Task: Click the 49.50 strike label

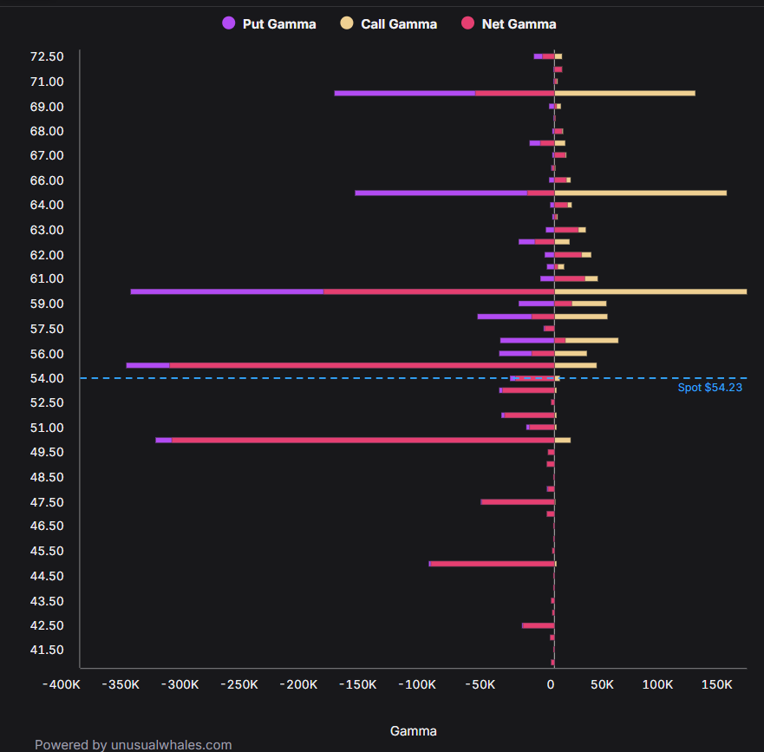Action: [47, 452]
